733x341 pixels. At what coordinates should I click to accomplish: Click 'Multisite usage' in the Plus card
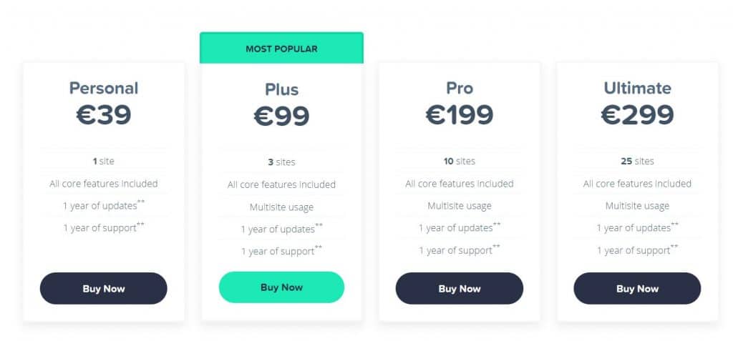281,207
